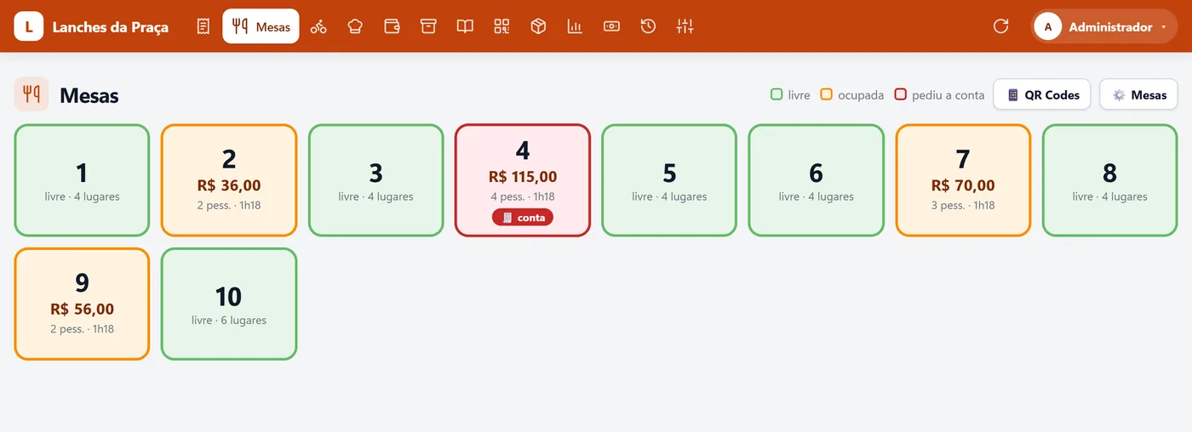
Task: Open the delivery bicycle icon
Action: pos(318,26)
